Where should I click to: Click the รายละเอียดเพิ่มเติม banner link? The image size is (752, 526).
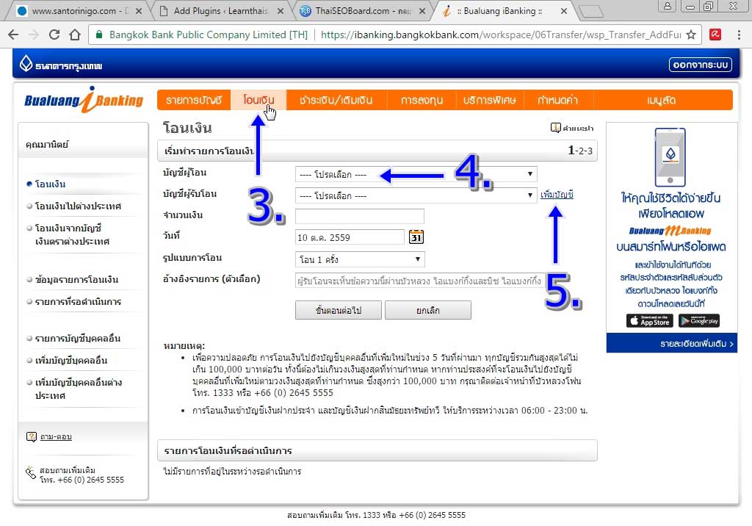697,344
